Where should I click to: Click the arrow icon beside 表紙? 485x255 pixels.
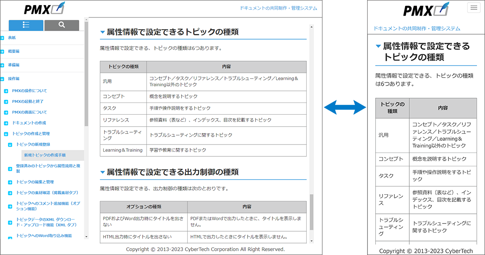2,38
